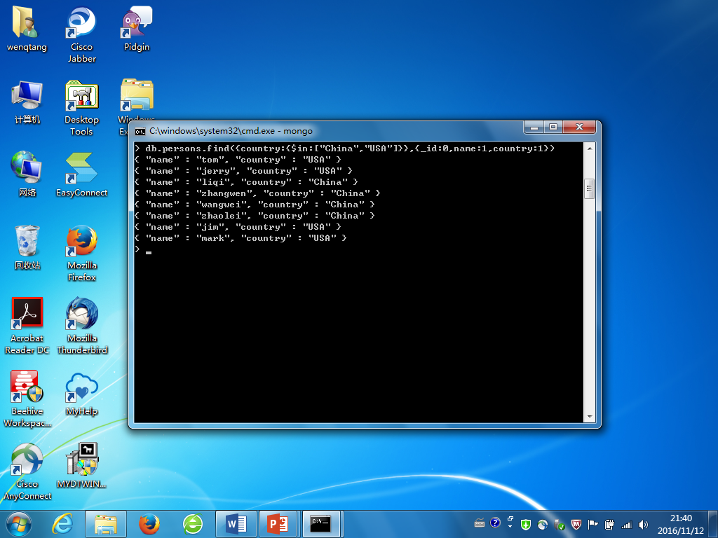Open the wenqtang user folder icon
This screenshot has width=718, height=538.
(27, 28)
